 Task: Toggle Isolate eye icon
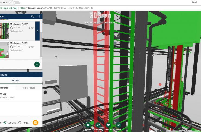tap(118, 125)
